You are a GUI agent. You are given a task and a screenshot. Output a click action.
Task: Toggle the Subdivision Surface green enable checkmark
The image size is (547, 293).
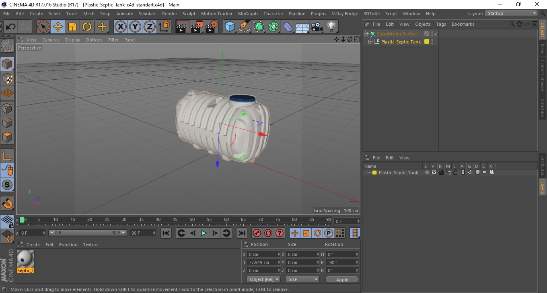pos(436,34)
